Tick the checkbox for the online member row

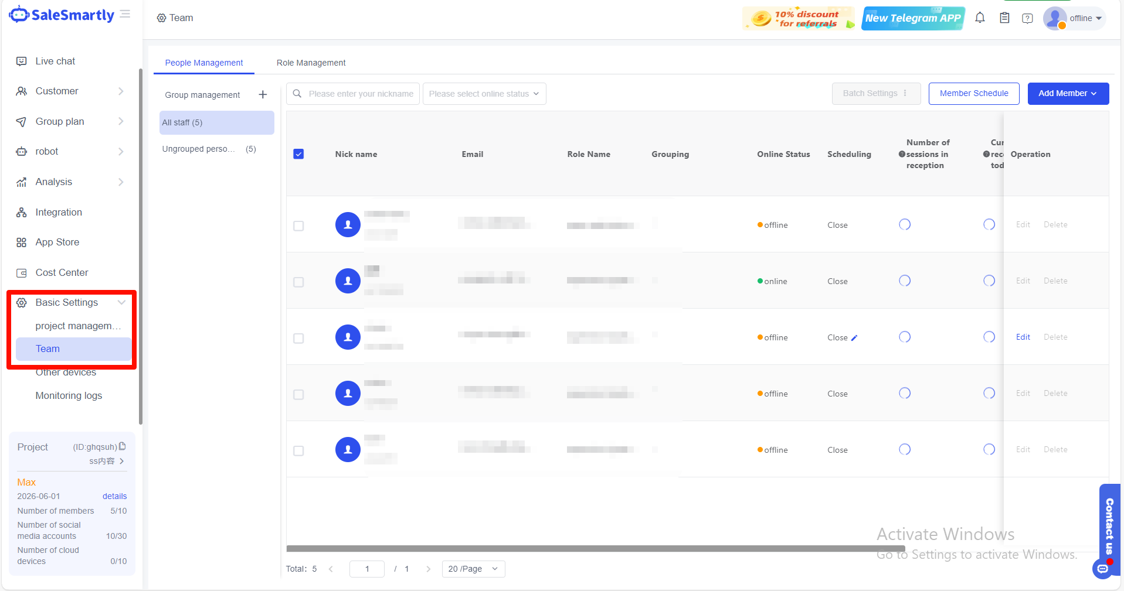click(298, 282)
